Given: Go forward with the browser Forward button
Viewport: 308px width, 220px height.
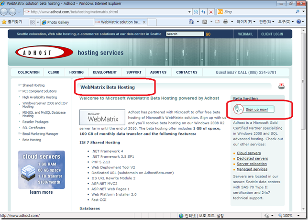Looking at the screenshot, I should 12,12.
